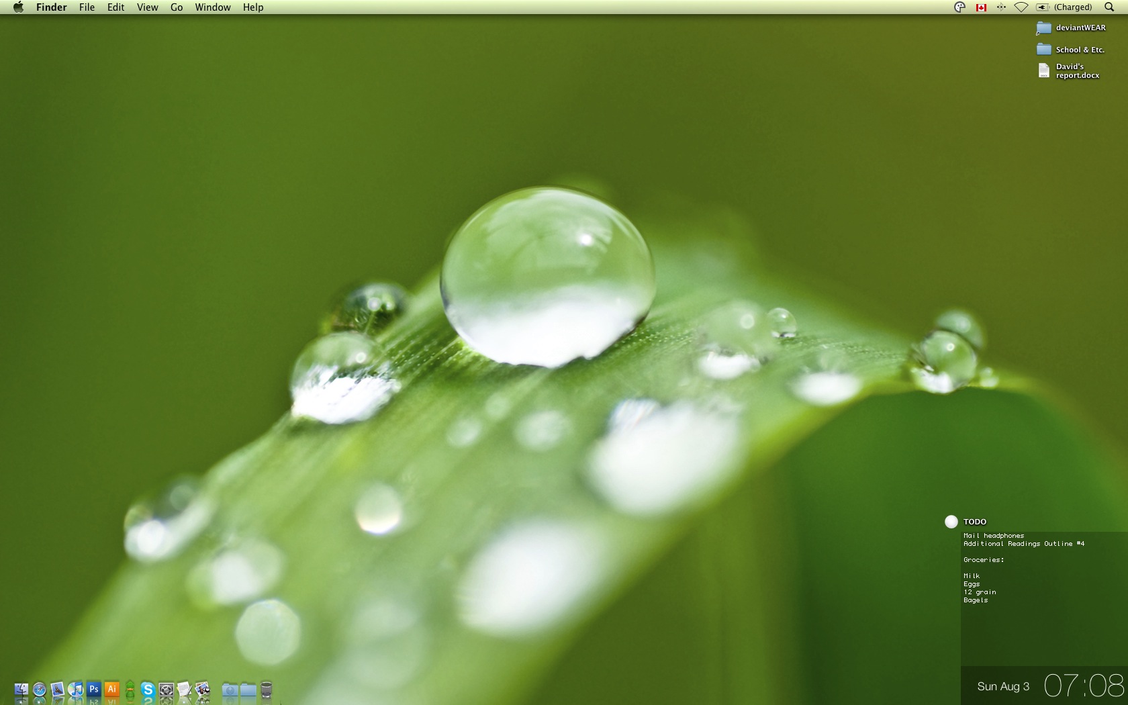Open the File menu
The width and height of the screenshot is (1128, 705).
click(87, 7)
